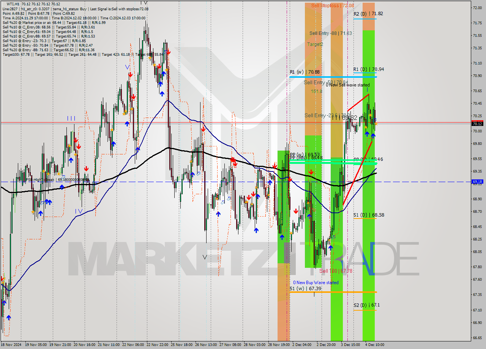Select the 68.25 price axis value
Image resolution: width=486 pixels, height=349 pixels.
pos(477,239)
